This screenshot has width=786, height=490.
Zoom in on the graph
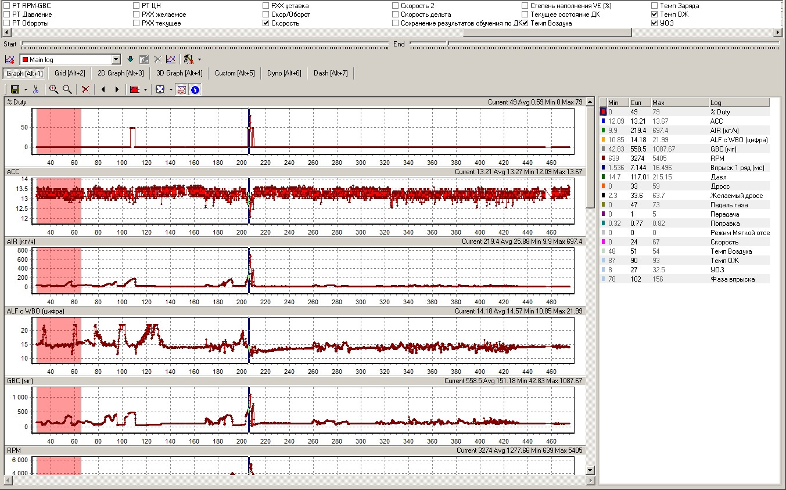(53, 89)
